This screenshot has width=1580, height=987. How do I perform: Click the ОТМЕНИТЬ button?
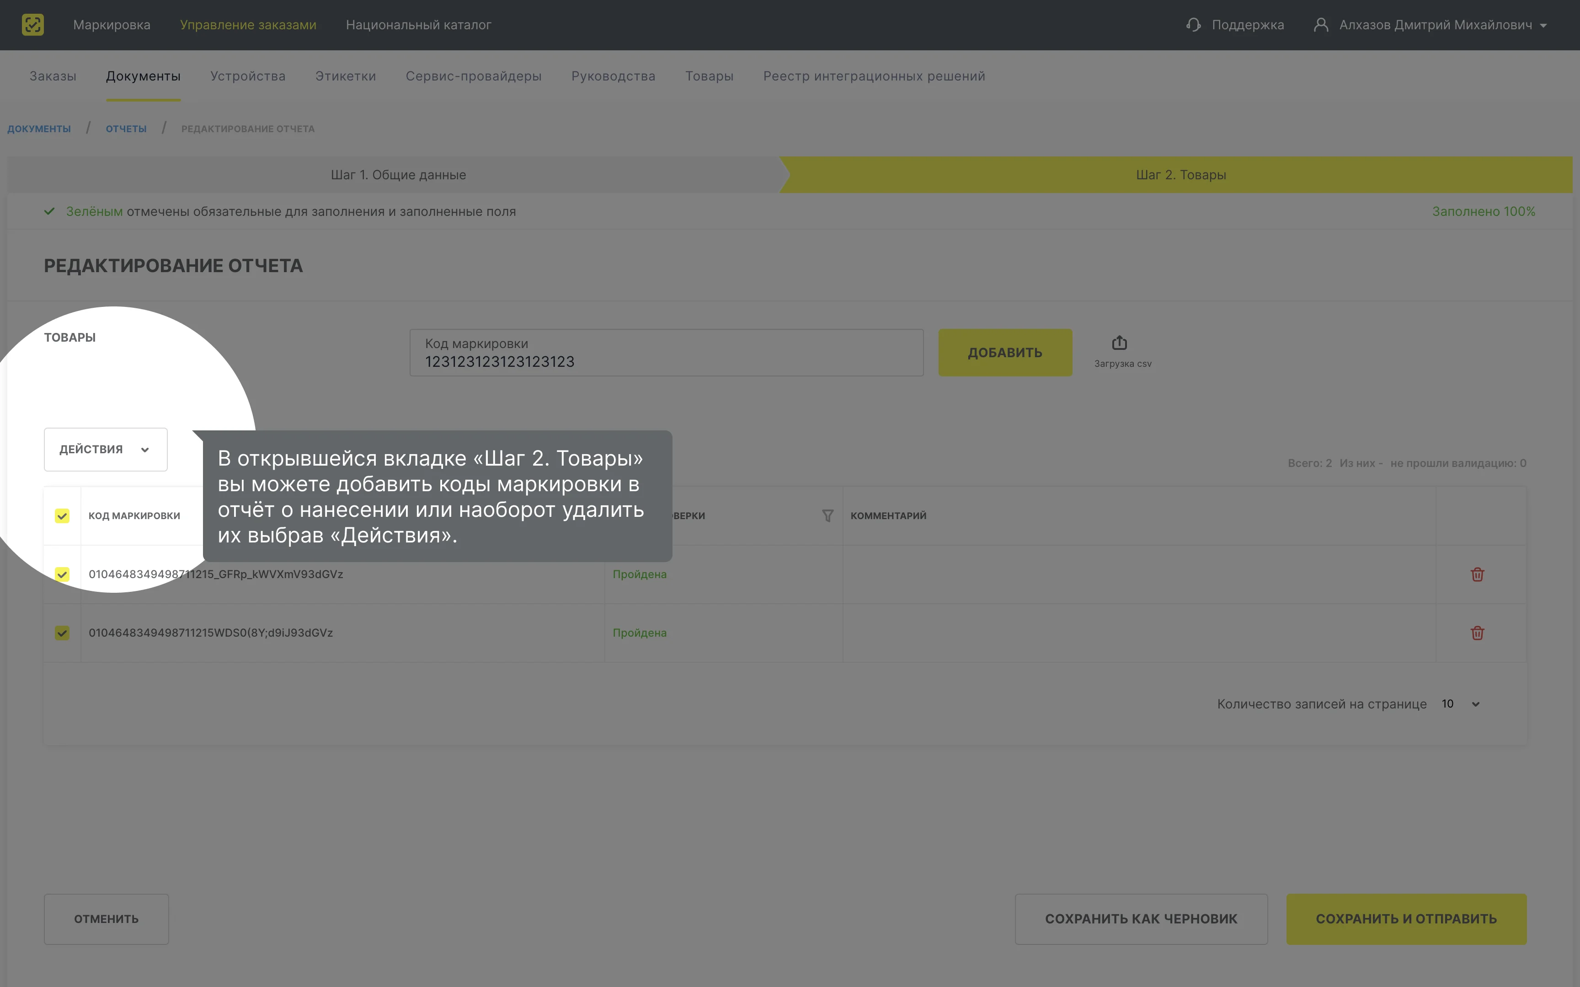107,918
